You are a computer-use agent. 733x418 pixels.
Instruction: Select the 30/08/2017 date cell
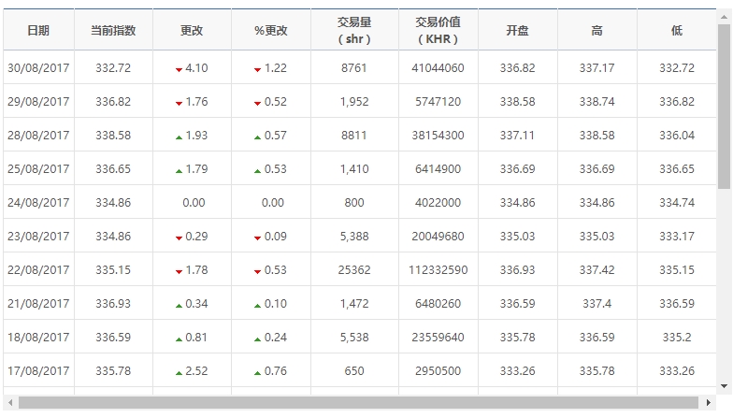click(x=38, y=68)
